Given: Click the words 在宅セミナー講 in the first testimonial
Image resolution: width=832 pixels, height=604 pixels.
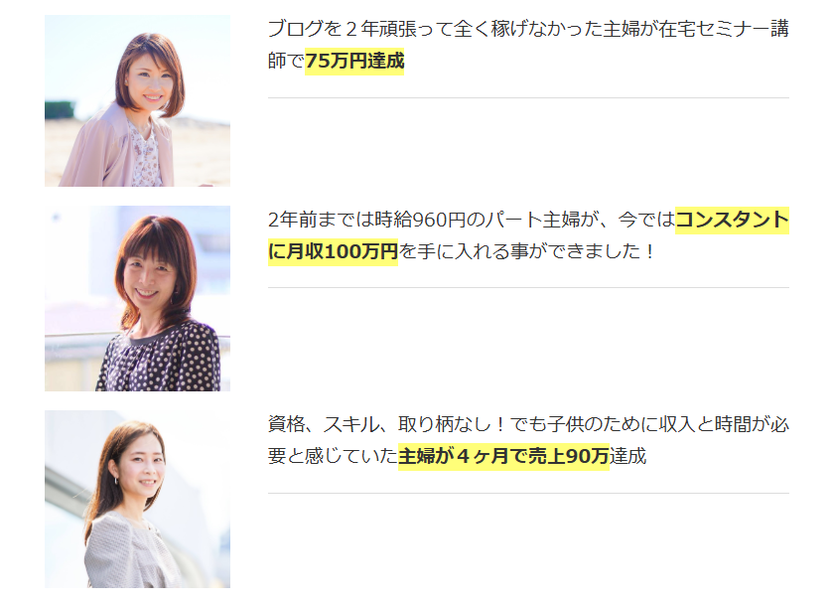Looking at the screenshot, I should point(724,29).
